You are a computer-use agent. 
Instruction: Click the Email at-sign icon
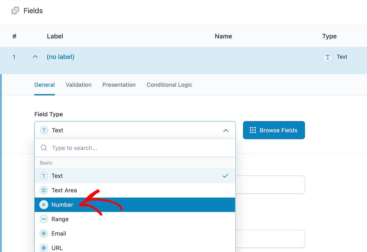[x=44, y=233]
